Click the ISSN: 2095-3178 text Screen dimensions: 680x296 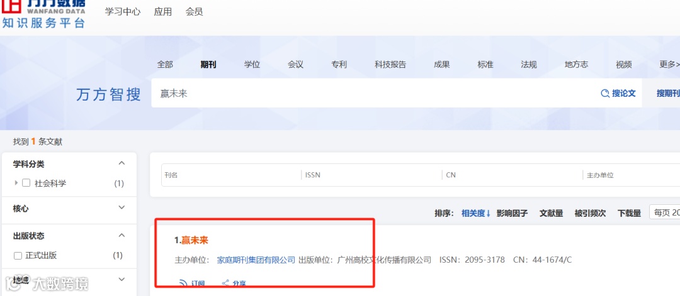(x=472, y=260)
